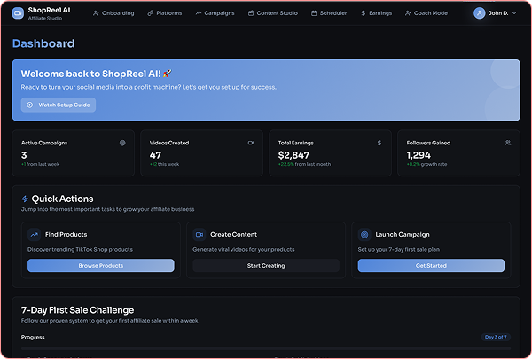532x359 pixels.
Task: Click the John D. avatar icon
Action: pos(480,13)
